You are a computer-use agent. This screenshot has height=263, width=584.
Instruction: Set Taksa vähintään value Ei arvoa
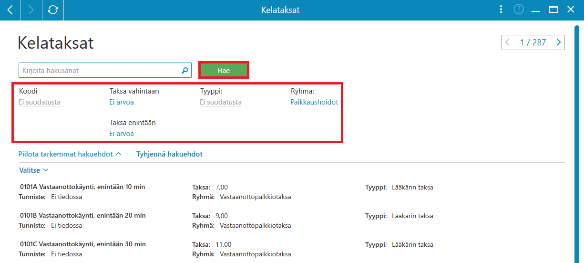[x=122, y=102]
